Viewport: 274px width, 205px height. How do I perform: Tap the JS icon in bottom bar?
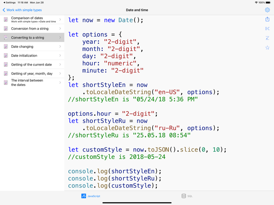tap(84, 196)
